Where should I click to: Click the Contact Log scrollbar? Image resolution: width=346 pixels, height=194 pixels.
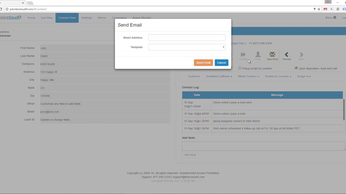(344, 109)
